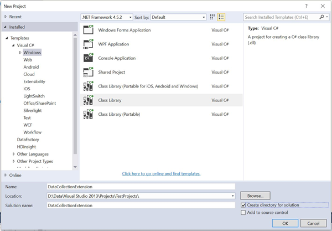Select the LightSwitch template category

34,96
